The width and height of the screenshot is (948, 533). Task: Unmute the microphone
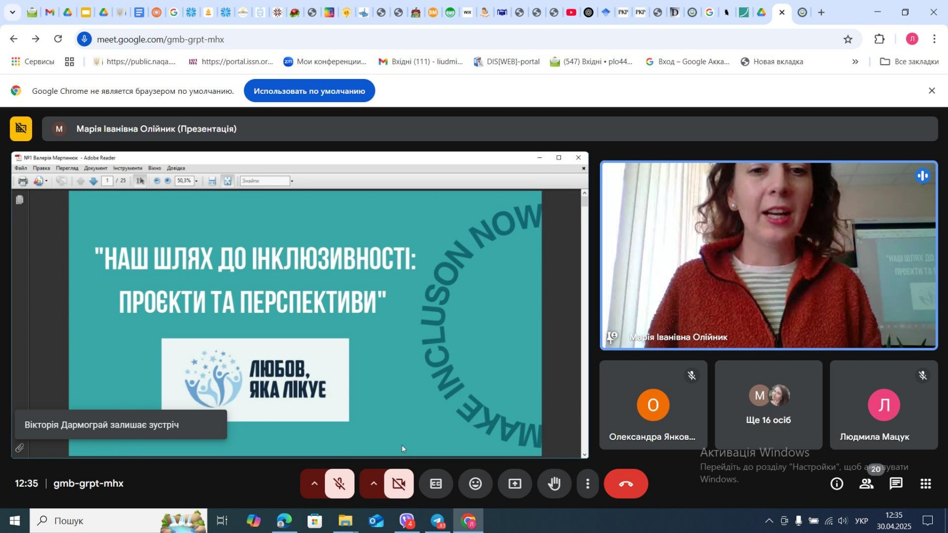[340, 483]
